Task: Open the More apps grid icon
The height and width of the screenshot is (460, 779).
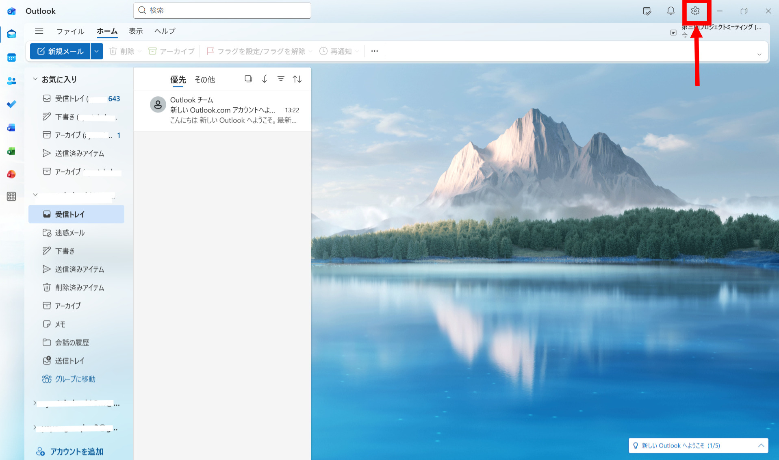Action: (11, 197)
